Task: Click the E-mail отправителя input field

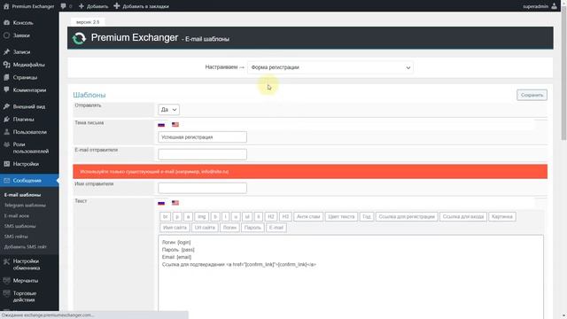Action: tap(203, 154)
